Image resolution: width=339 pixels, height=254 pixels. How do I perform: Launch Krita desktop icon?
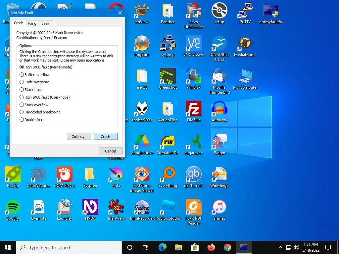tap(116, 177)
